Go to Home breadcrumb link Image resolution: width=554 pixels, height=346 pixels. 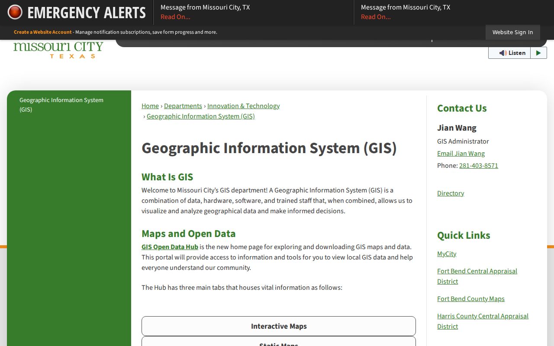[150, 106]
